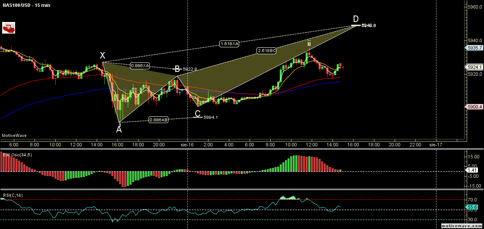Click the 12:00 time label before sie-16
The width and height of the screenshot is (484, 229).
(x=76, y=144)
